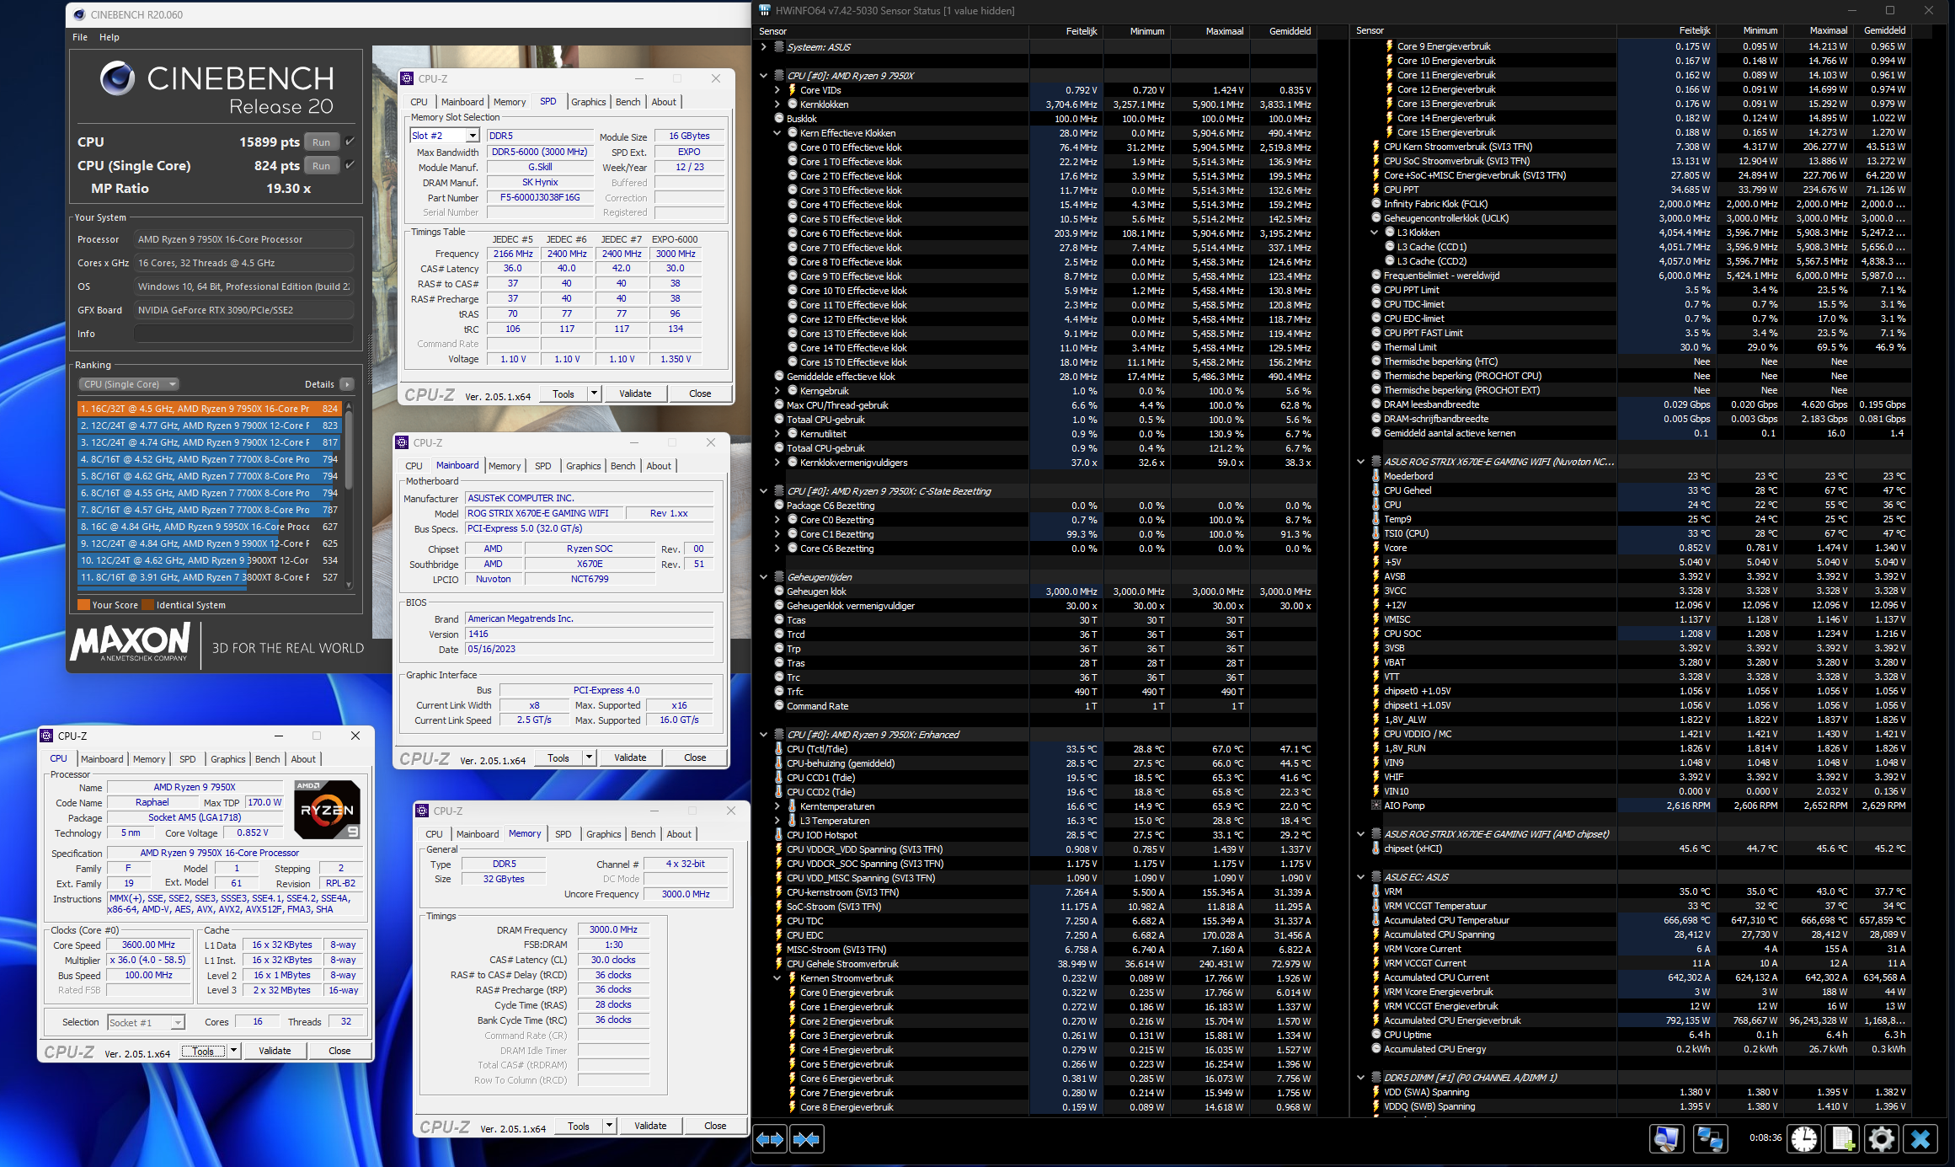The height and width of the screenshot is (1167, 1955).
Task: Click the HWiNFO64 title bar app icon
Action: pos(764,10)
